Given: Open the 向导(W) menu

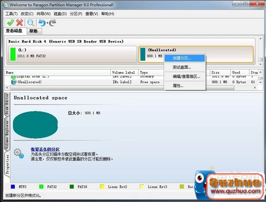Looking at the screenshot, I should (x=43, y=14).
